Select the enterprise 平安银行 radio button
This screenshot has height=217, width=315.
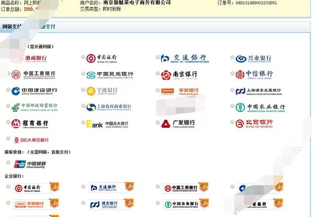tap(8, 203)
